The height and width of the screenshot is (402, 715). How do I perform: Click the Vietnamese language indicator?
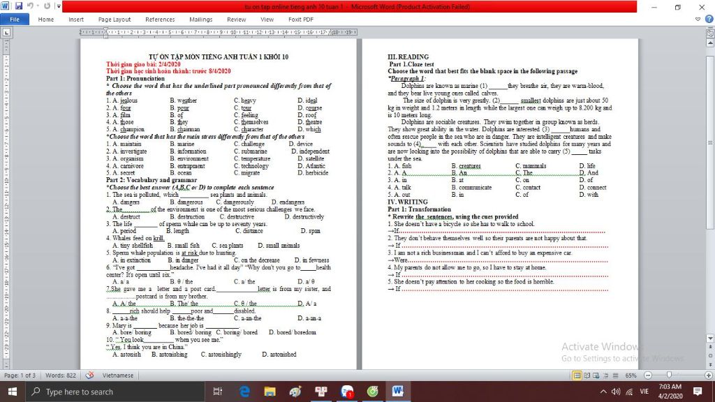pos(117,375)
